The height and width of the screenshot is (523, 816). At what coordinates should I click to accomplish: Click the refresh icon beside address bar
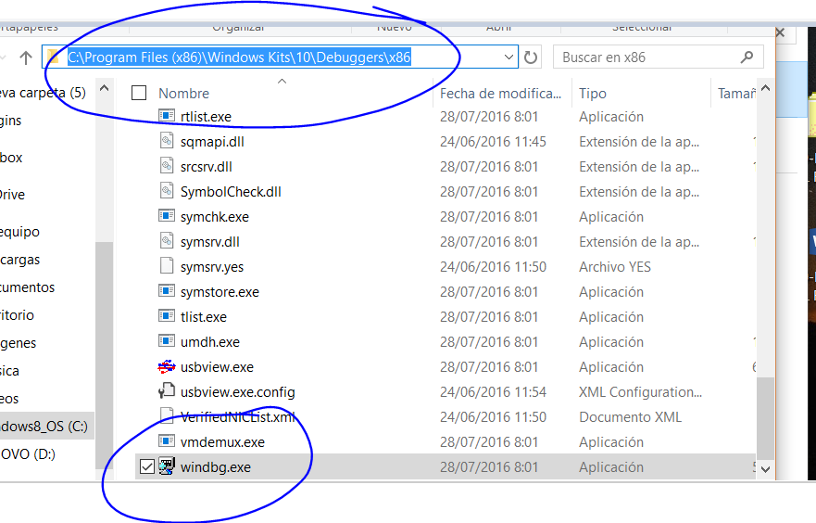tap(531, 57)
